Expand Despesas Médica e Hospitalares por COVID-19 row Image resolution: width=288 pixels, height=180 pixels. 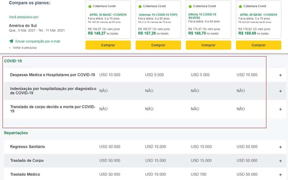(280, 75)
